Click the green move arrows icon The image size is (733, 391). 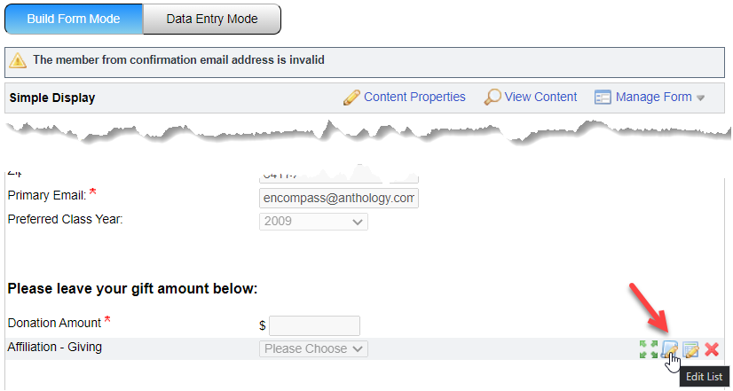point(649,349)
